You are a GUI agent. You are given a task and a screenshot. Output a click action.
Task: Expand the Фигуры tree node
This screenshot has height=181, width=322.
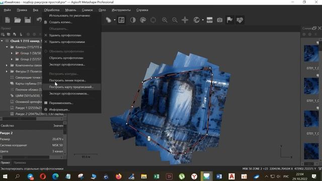tap(7, 71)
